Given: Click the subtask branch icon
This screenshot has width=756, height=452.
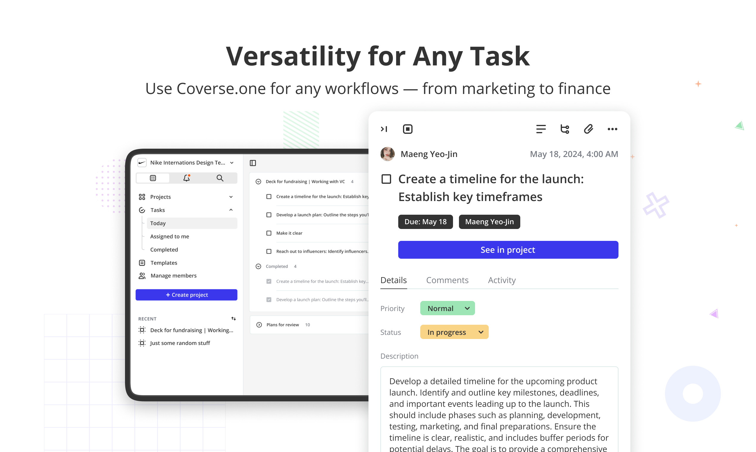Looking at the screenshot, I should click(565, 129).
